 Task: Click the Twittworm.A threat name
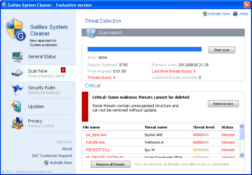coord(154,142)
